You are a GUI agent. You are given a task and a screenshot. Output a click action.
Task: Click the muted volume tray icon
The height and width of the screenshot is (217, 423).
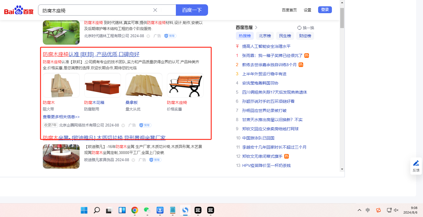click(396, 210)
